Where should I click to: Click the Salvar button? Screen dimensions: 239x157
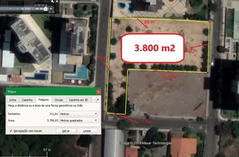(x=66, y=131)
